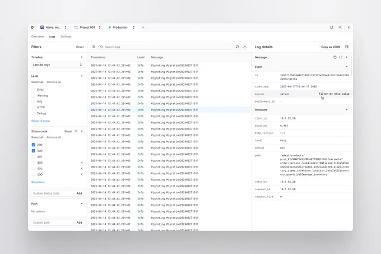Open the Last 30 days timeline dropdown
This screenshot has height=254, width=381.
pyautogui.click(x=57, y=65)
